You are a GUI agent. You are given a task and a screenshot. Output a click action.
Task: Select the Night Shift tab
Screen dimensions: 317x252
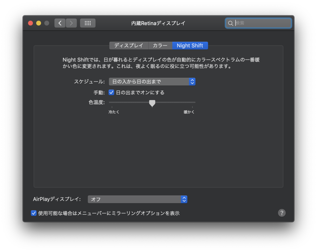190,46
